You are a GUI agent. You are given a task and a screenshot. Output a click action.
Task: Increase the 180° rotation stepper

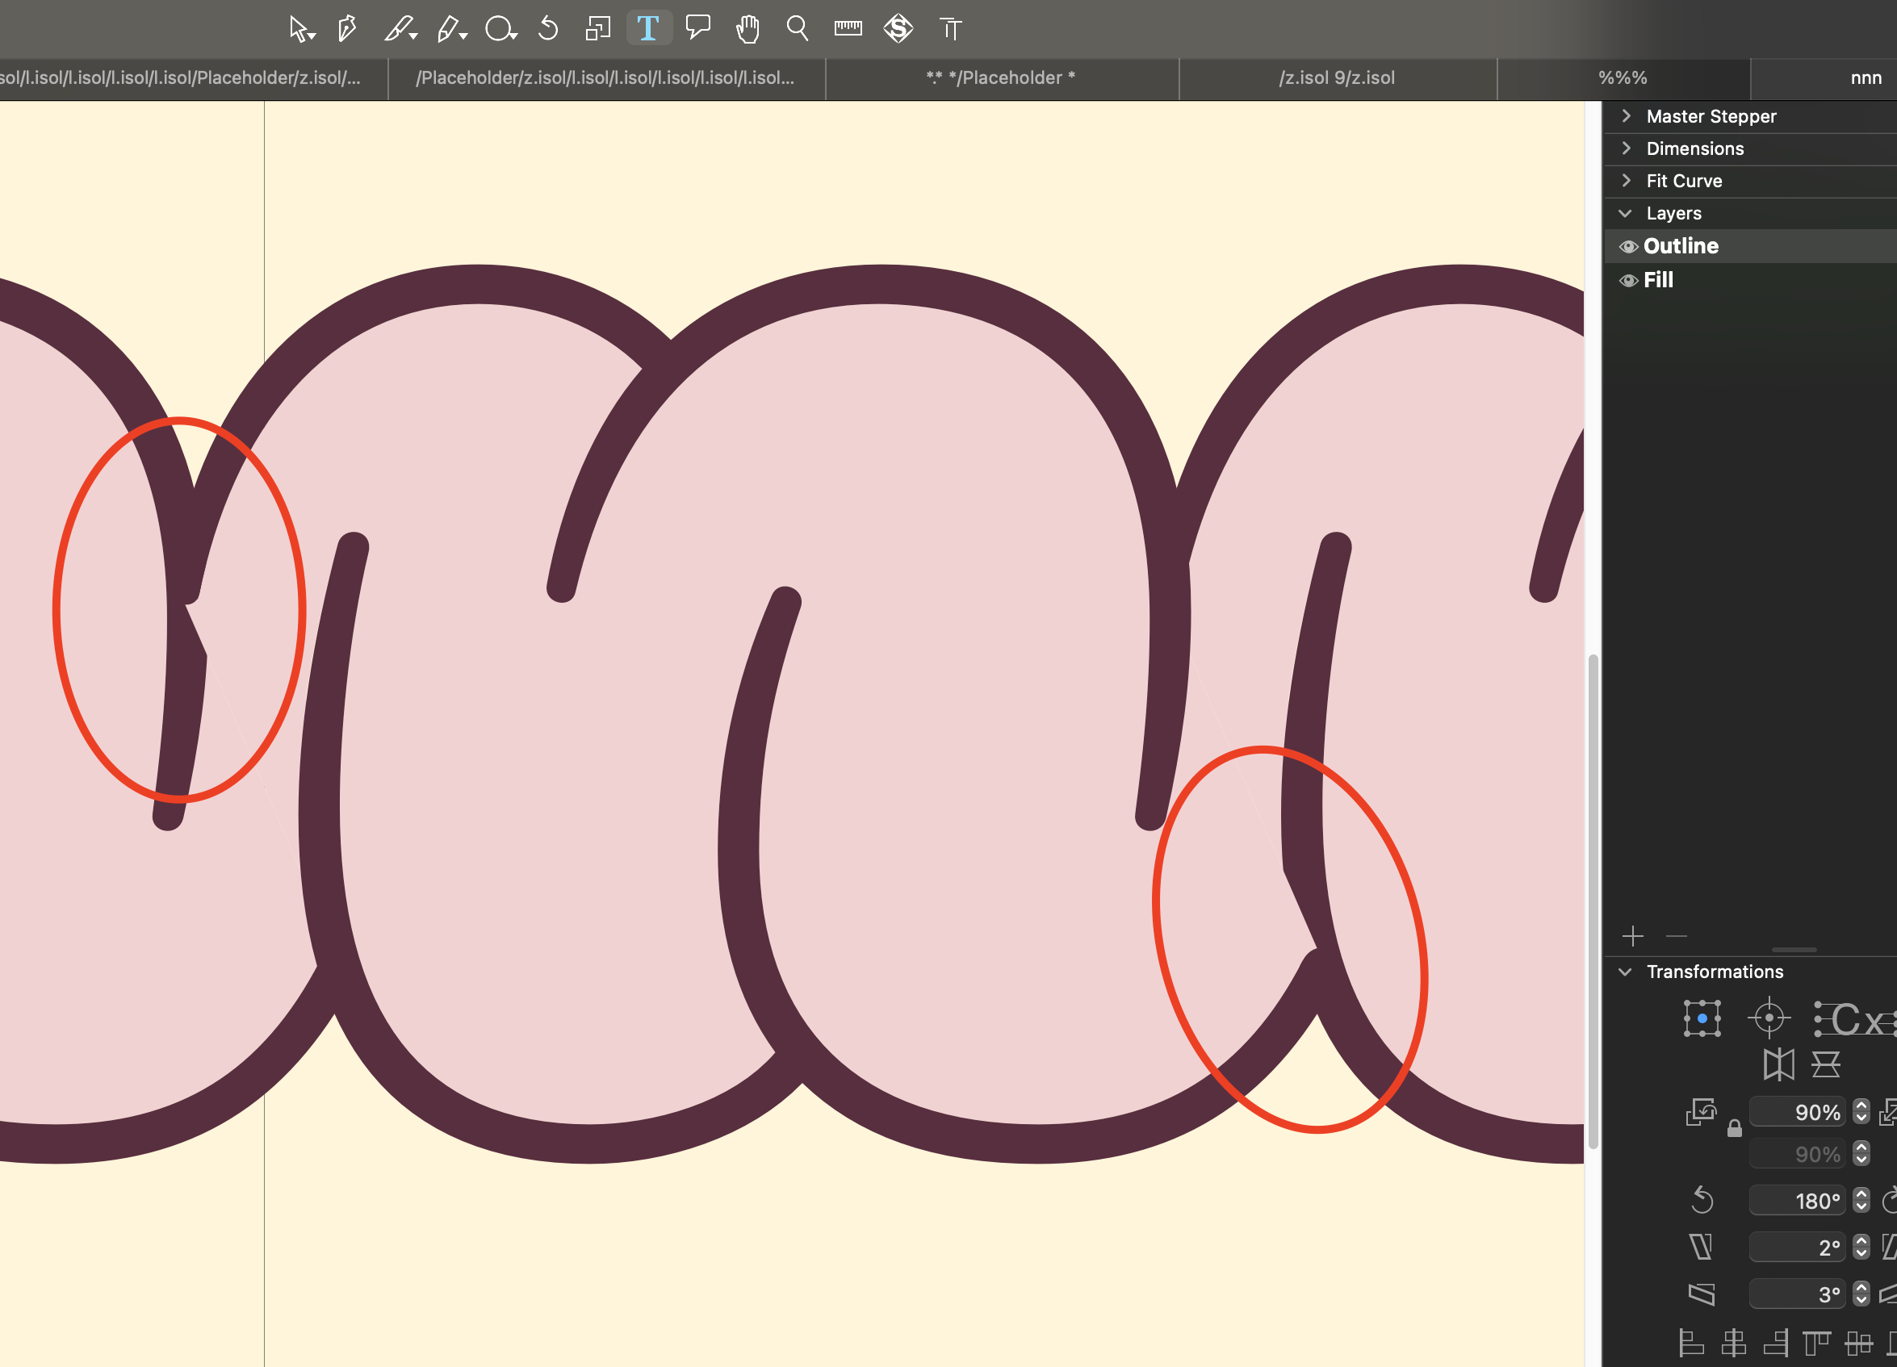pyautogui.click(x=1861, y=1195)
